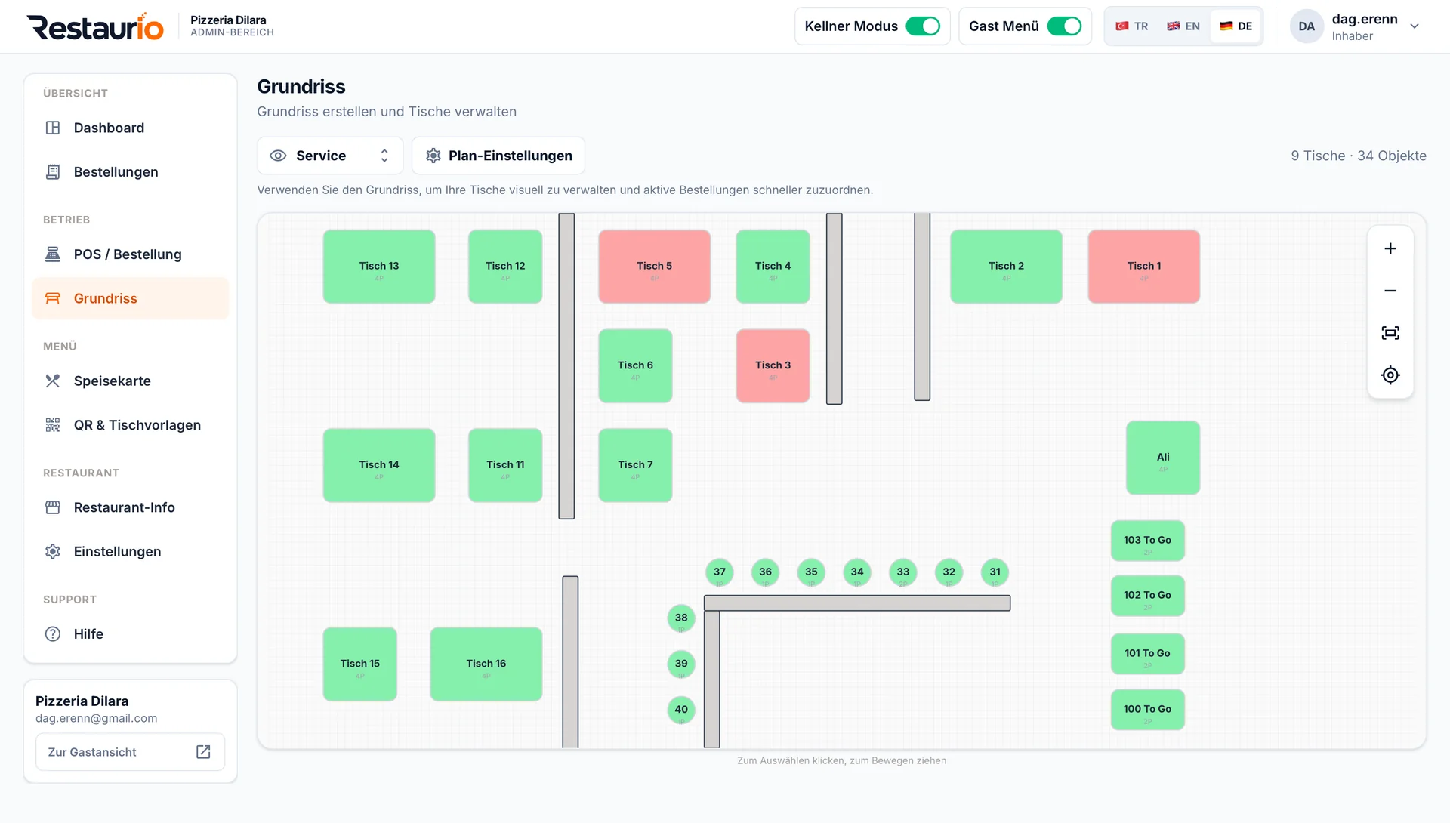Select occupied table Tisch 5
1450x823 pixels.
pos(654,267)
